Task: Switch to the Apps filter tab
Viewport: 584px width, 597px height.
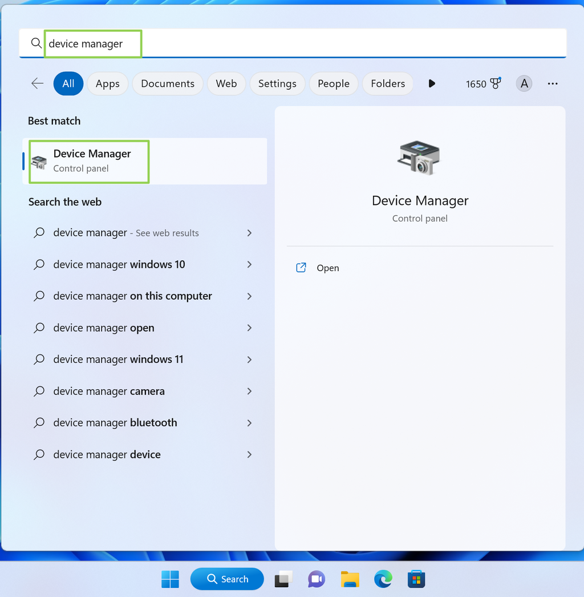Action: coord(107,83)
